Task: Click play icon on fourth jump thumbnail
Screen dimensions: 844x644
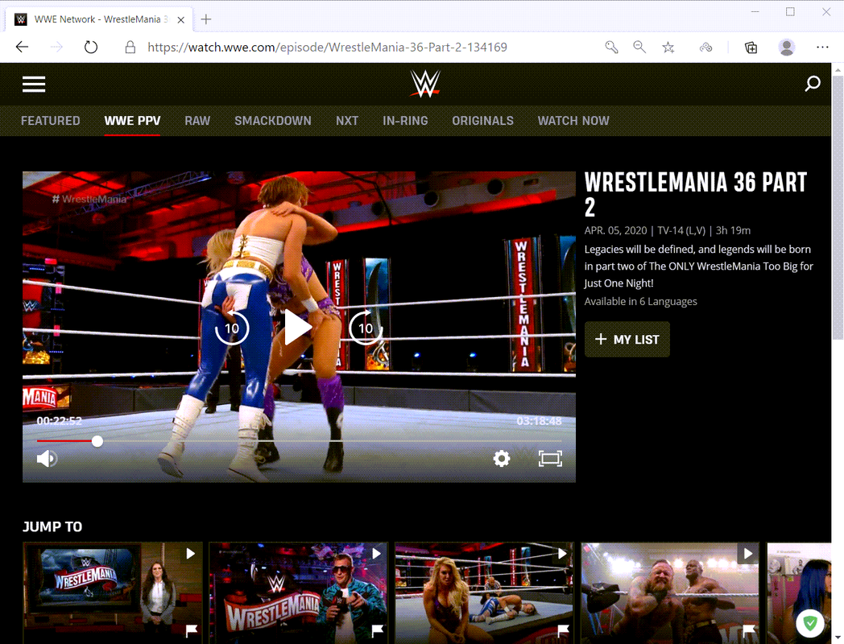Action: (x=748, y=554)
